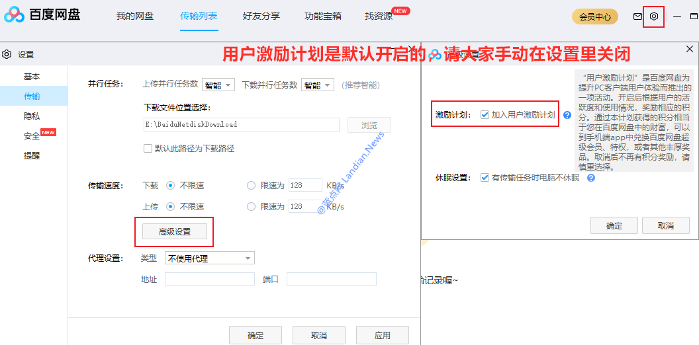Click the NEW badge beside 安全
699x345 pixels.
(48, 132)
